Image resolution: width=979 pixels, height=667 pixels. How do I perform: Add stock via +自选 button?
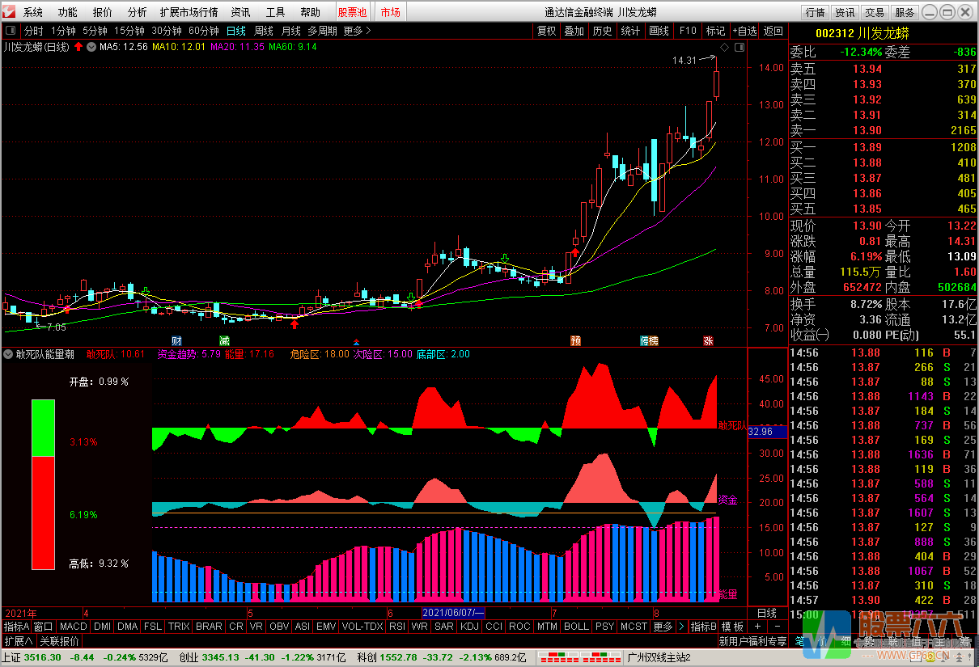click(x=745, y=32)
